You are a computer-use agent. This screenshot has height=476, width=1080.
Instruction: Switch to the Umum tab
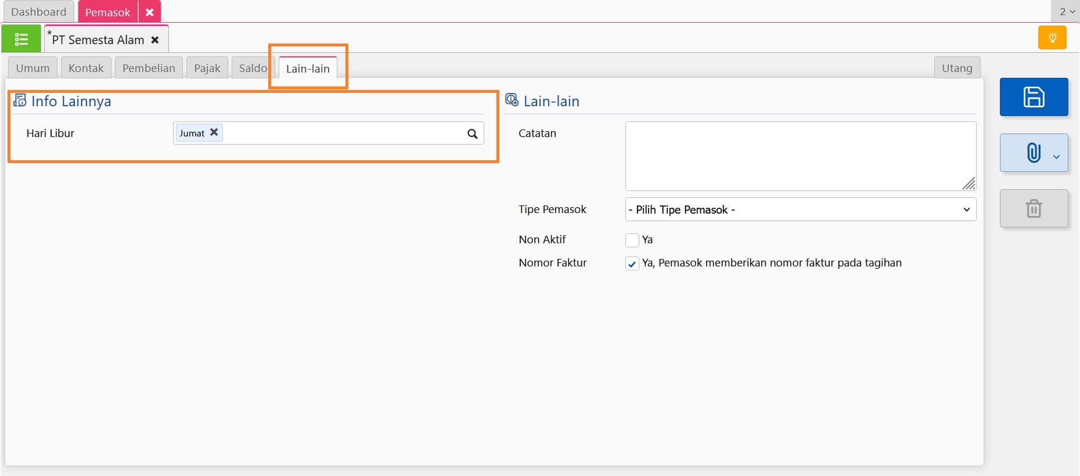click(x=33, y=68)
